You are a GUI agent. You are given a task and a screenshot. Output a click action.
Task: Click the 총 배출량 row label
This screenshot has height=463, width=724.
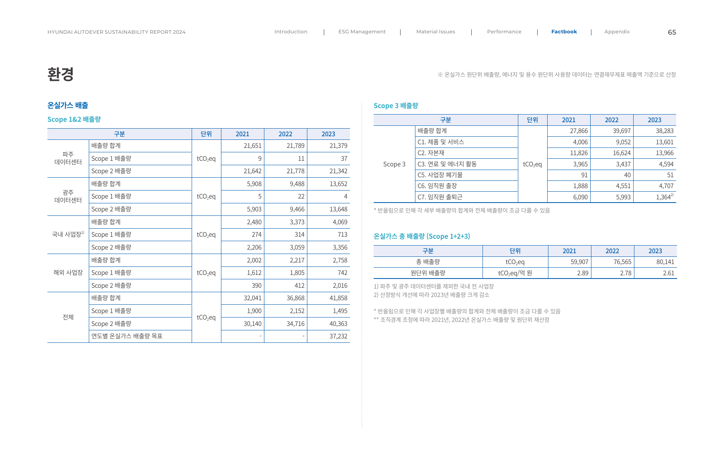point(428,262)
